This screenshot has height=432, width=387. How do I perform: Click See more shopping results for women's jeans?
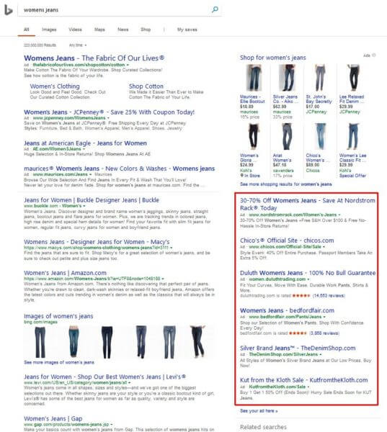[286, 184]
